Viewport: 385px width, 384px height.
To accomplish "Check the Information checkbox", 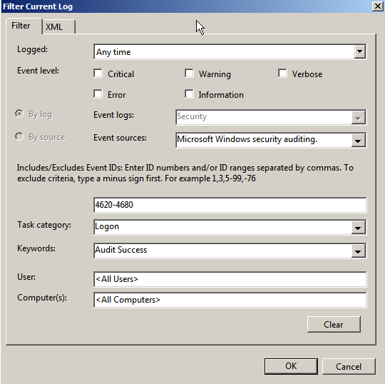I will (189, 94).
